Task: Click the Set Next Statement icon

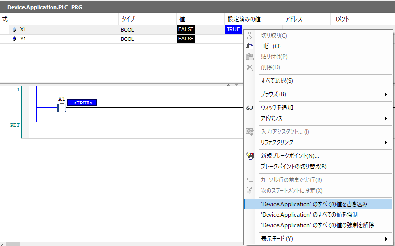Action: point(249,191)
